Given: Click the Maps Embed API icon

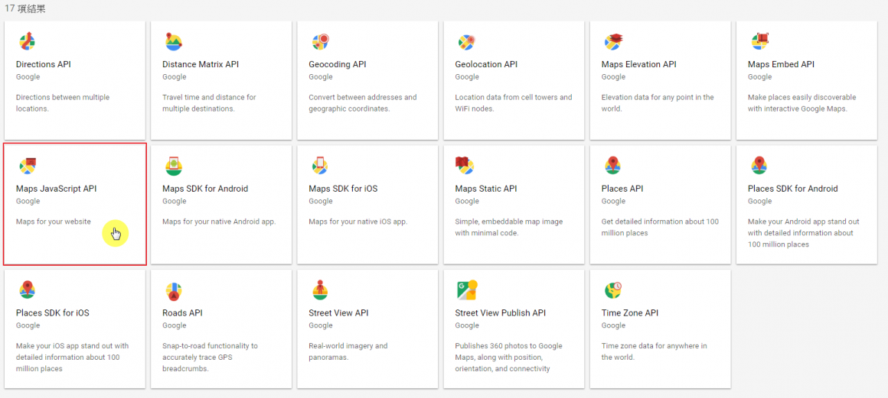Looking at the screenshot, I should pyautogui.click(x=759, y=41).
